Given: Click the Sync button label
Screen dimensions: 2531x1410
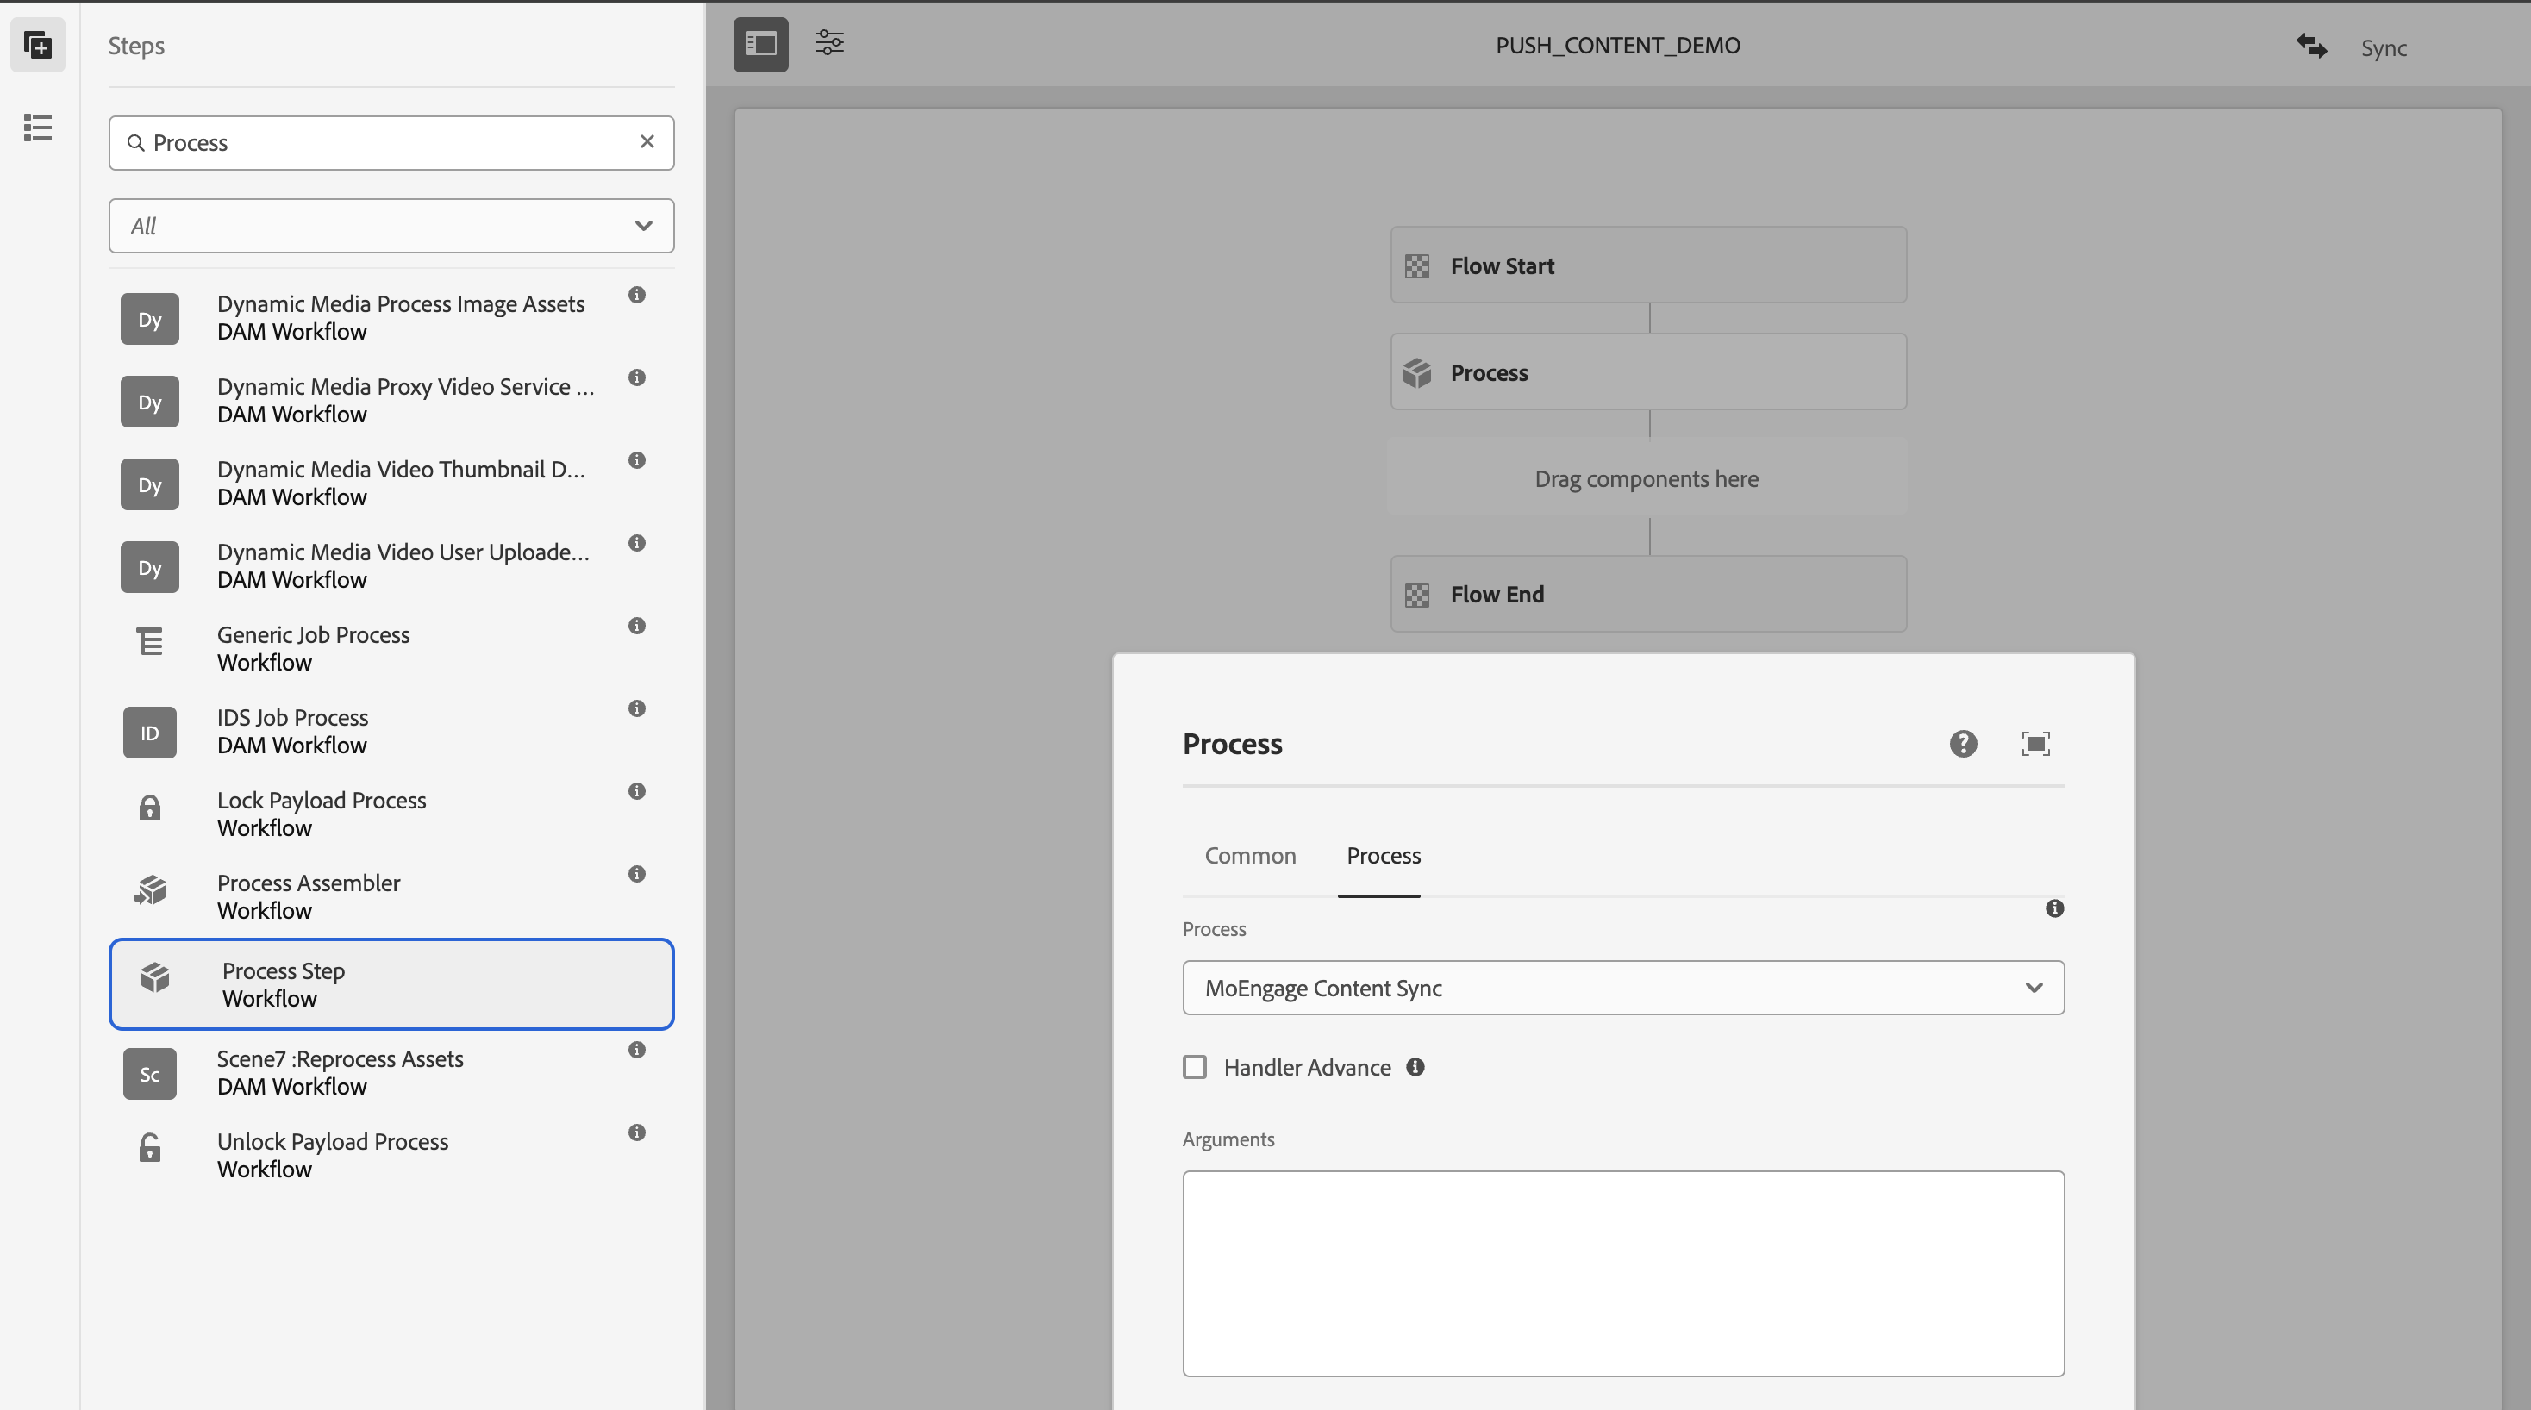Looking at the screenshot, I should (2384, 47).
